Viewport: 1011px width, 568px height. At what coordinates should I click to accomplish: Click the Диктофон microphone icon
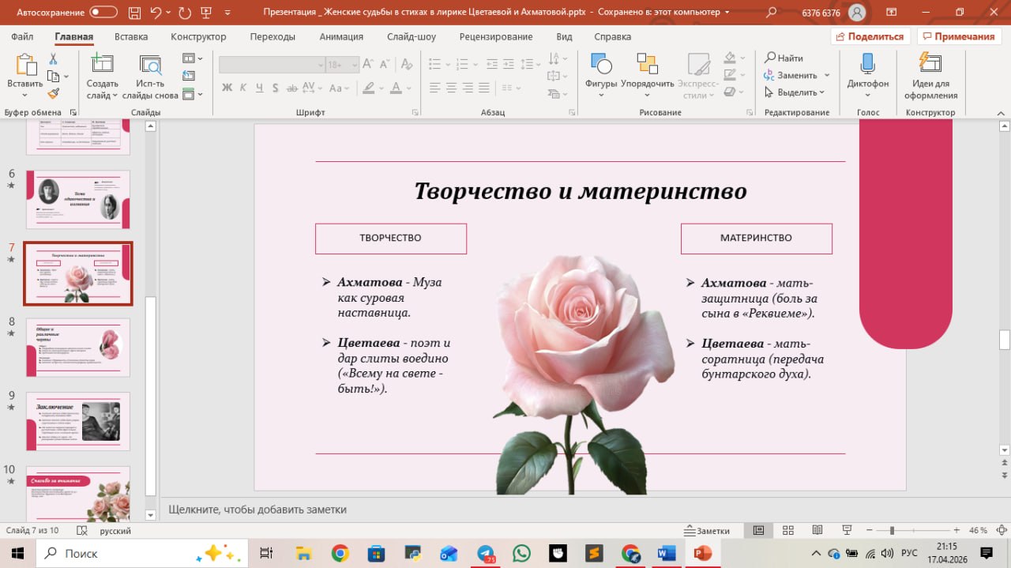pyautogui.click(x=867, y=65)
